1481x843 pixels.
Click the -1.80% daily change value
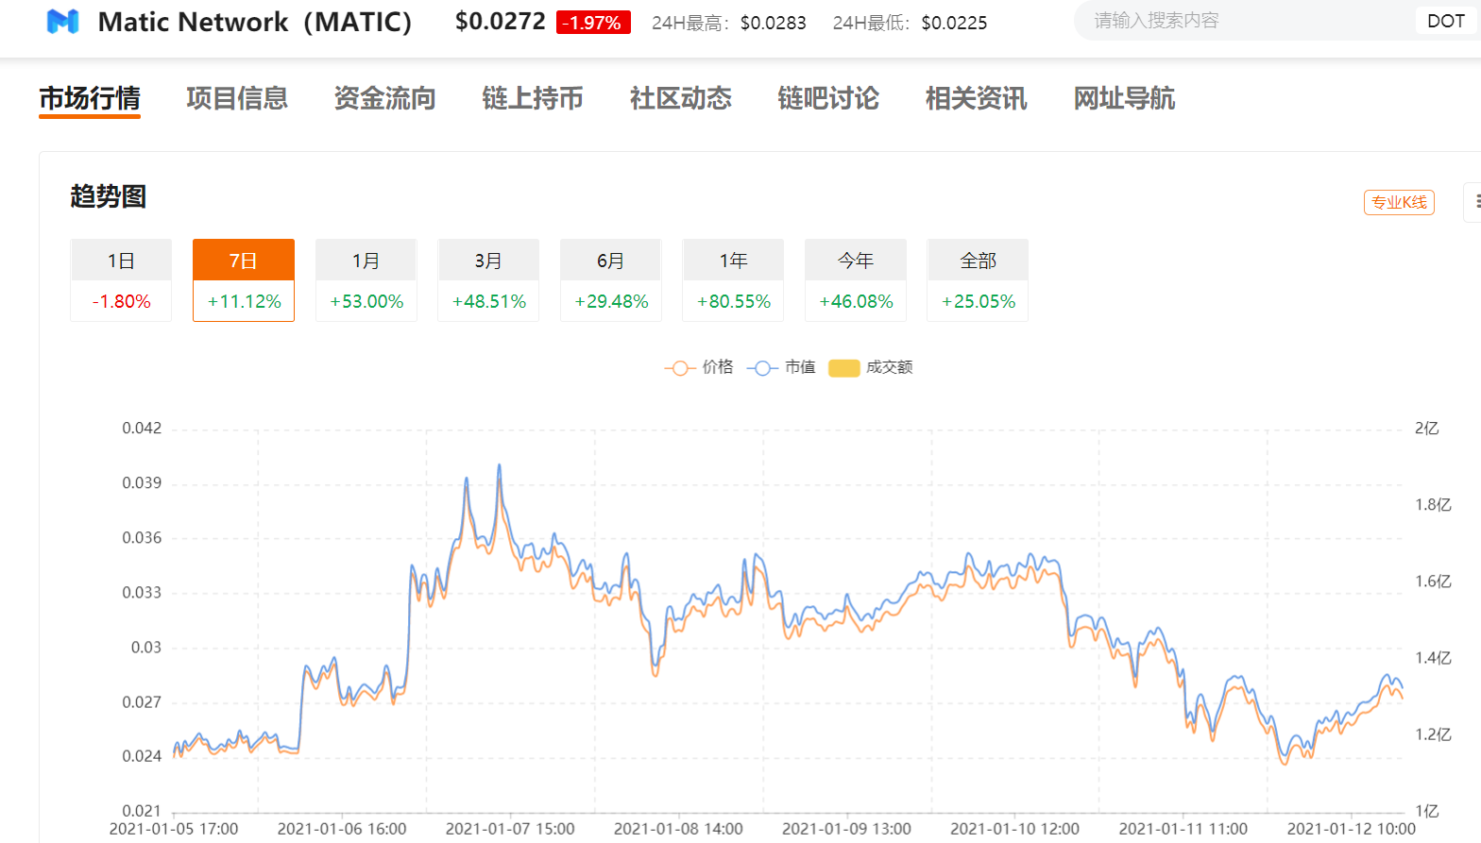click(121, 301)
